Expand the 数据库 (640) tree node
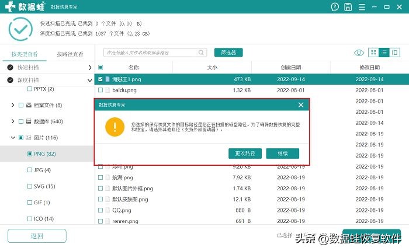The width and height of the screenshot is (409, 251). 13,121
